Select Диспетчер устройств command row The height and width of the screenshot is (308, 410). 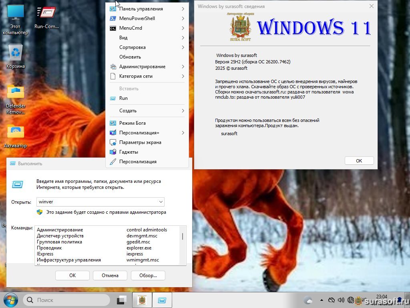107,236
